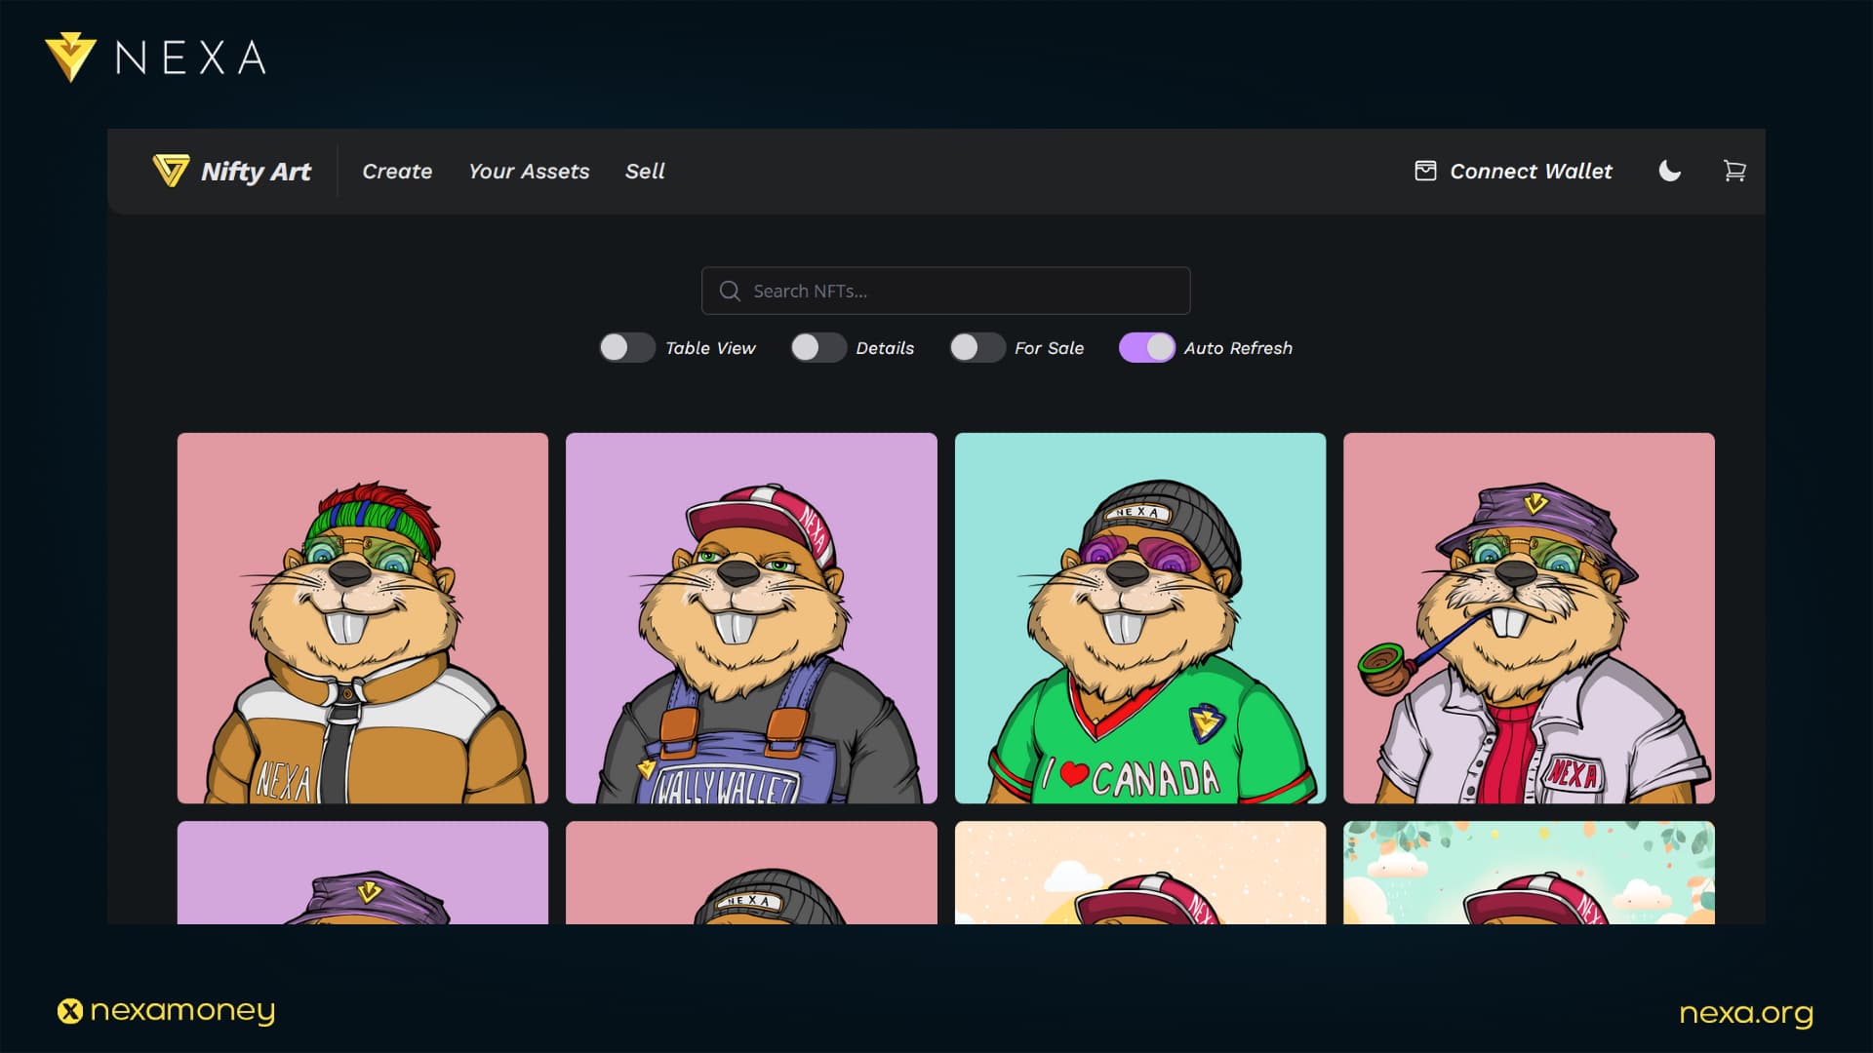Screen dimensions: 1873x1053
Task: Click the Details label
Action: coord(885,348)
